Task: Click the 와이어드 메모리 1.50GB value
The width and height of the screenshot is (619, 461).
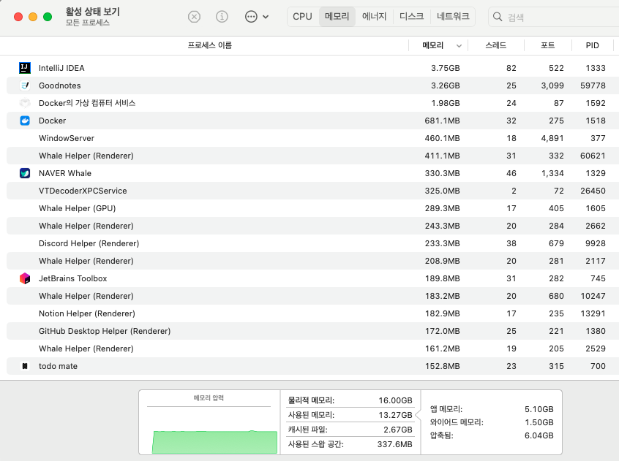Action: point(539,422)
